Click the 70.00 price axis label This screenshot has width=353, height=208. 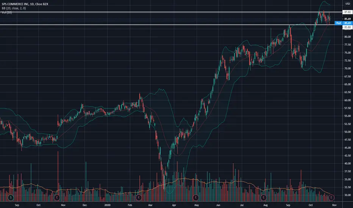pos(348,68)
